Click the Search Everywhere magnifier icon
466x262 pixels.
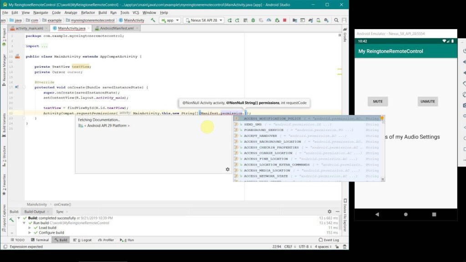click(x=336, y=20)
